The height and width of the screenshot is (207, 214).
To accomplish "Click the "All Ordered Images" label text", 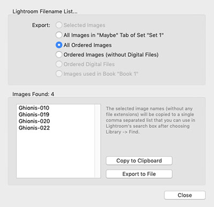I will [x=88, y=45].
